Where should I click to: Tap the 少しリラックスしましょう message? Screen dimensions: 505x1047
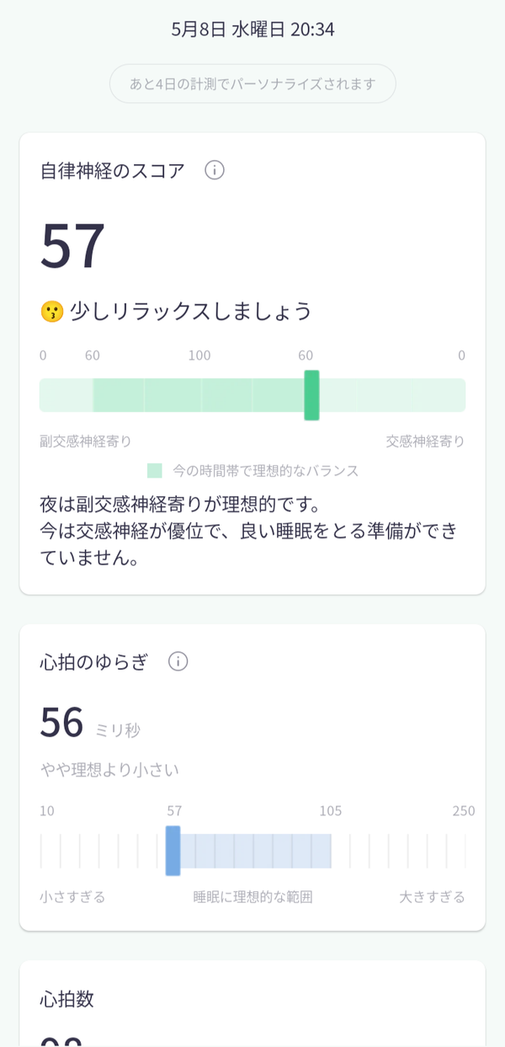coord(191,312)
